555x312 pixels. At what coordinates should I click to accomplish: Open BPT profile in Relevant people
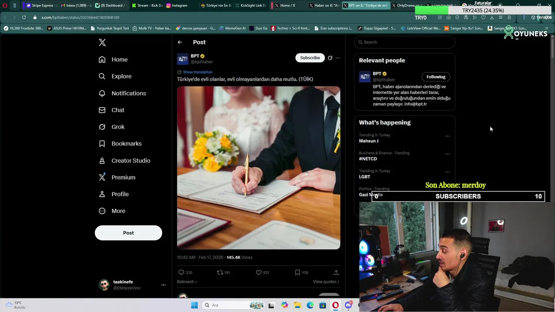(x=377, y=74)
